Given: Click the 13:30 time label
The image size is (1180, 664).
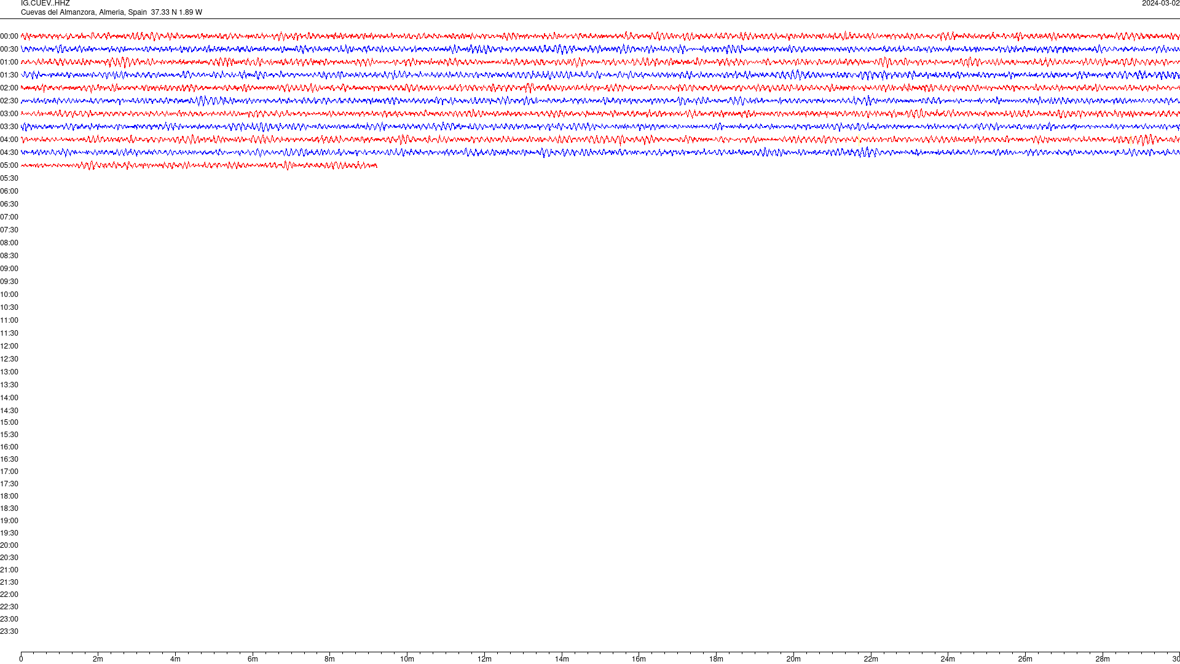Looking at the screenshot, I should 9,385.
